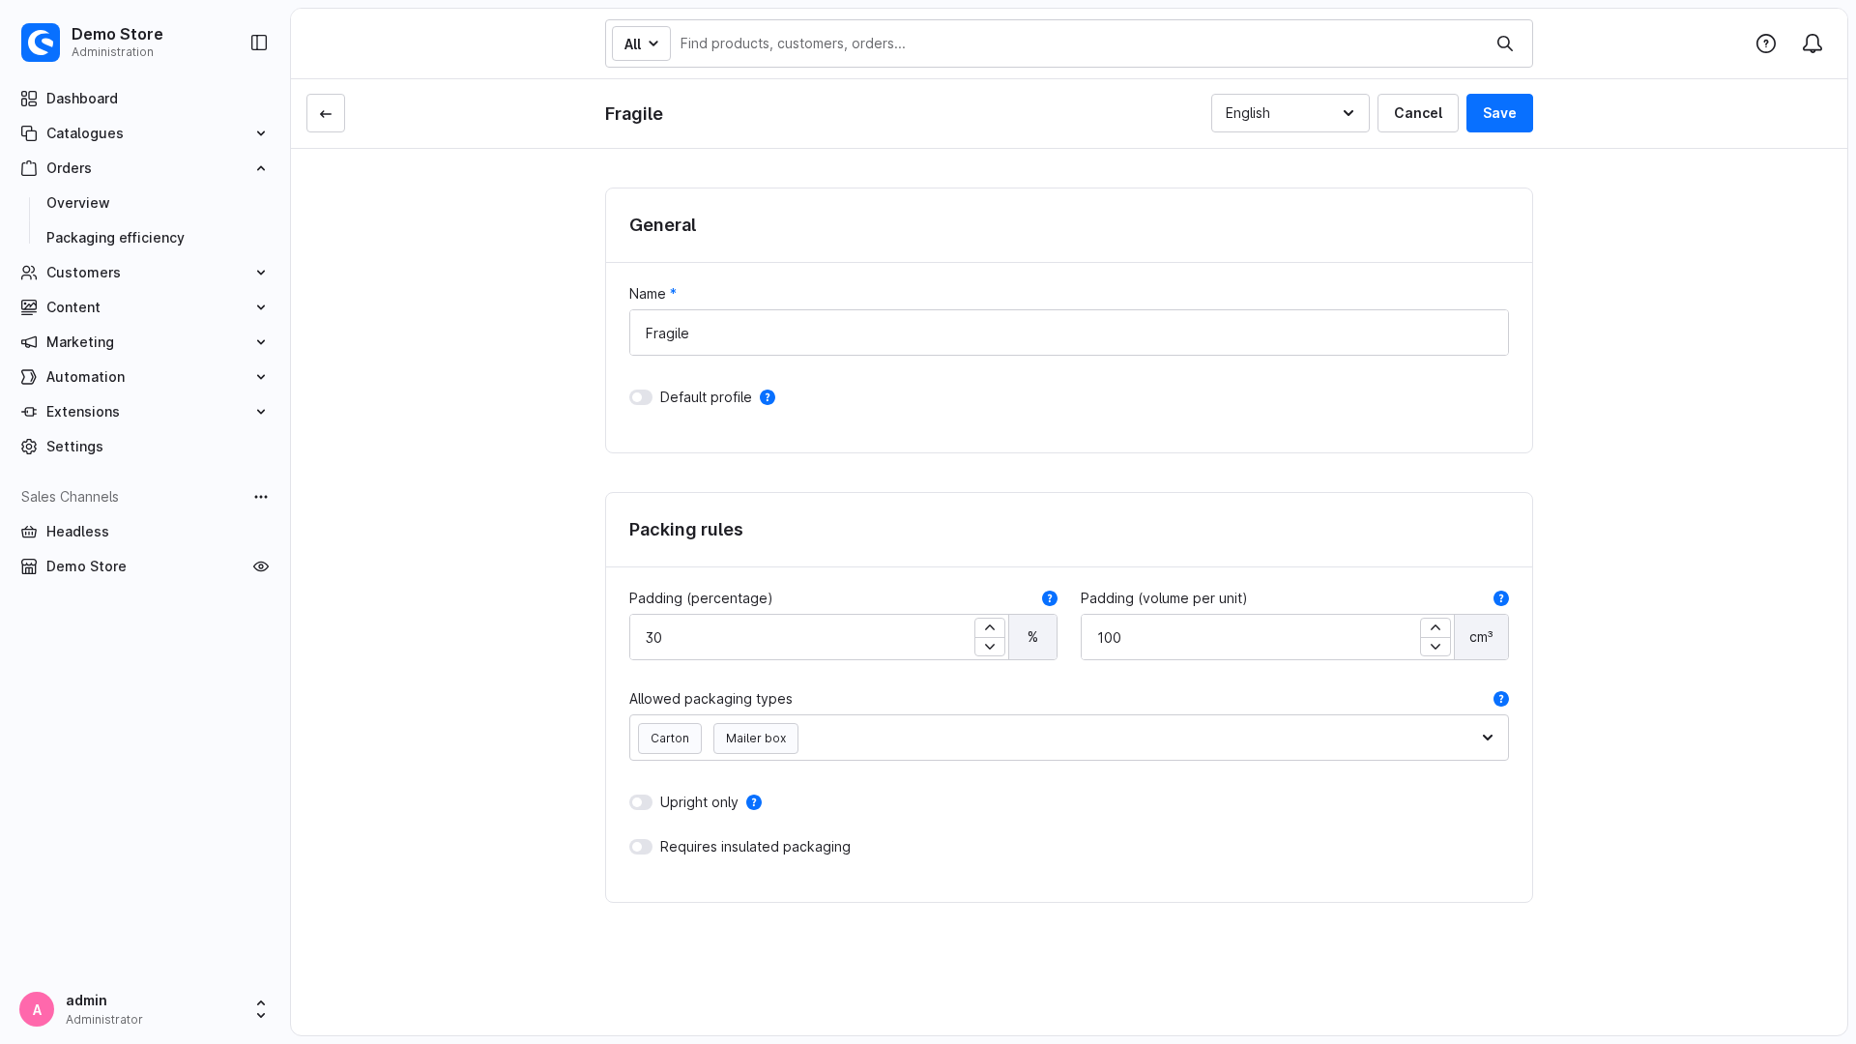
Task: Expand Allowed packaging types dropdown arrow
Action: 1488,738
